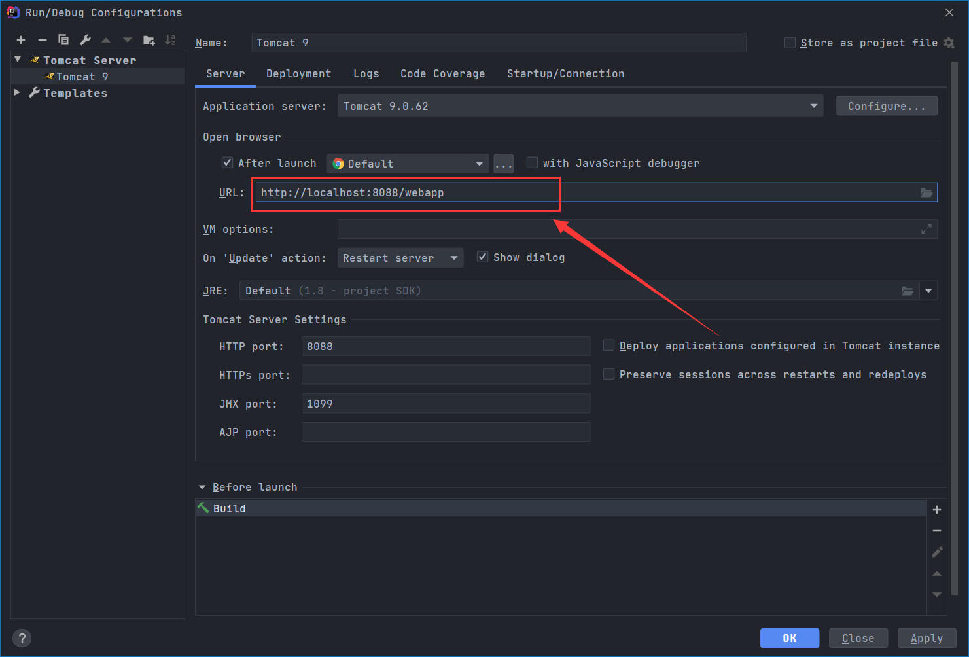Edit the Before launch Build task
This screenshot has width=969, height=657.
pyautogui.click(x=937, y=552)
